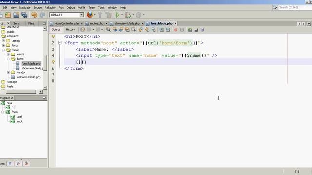
Task: Click Find Previous Occurrence icon
Action: coord(115,30)
